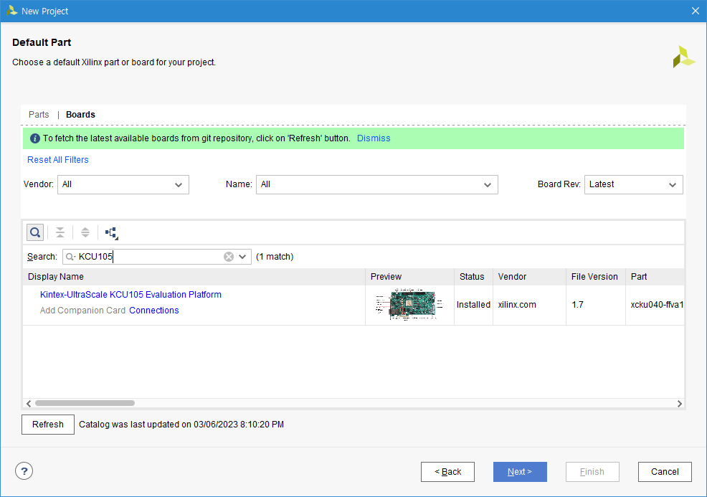The width and height of the screenshot is (707, 497).
Task: Click the 1.7 file version cell
Action: 596,305
